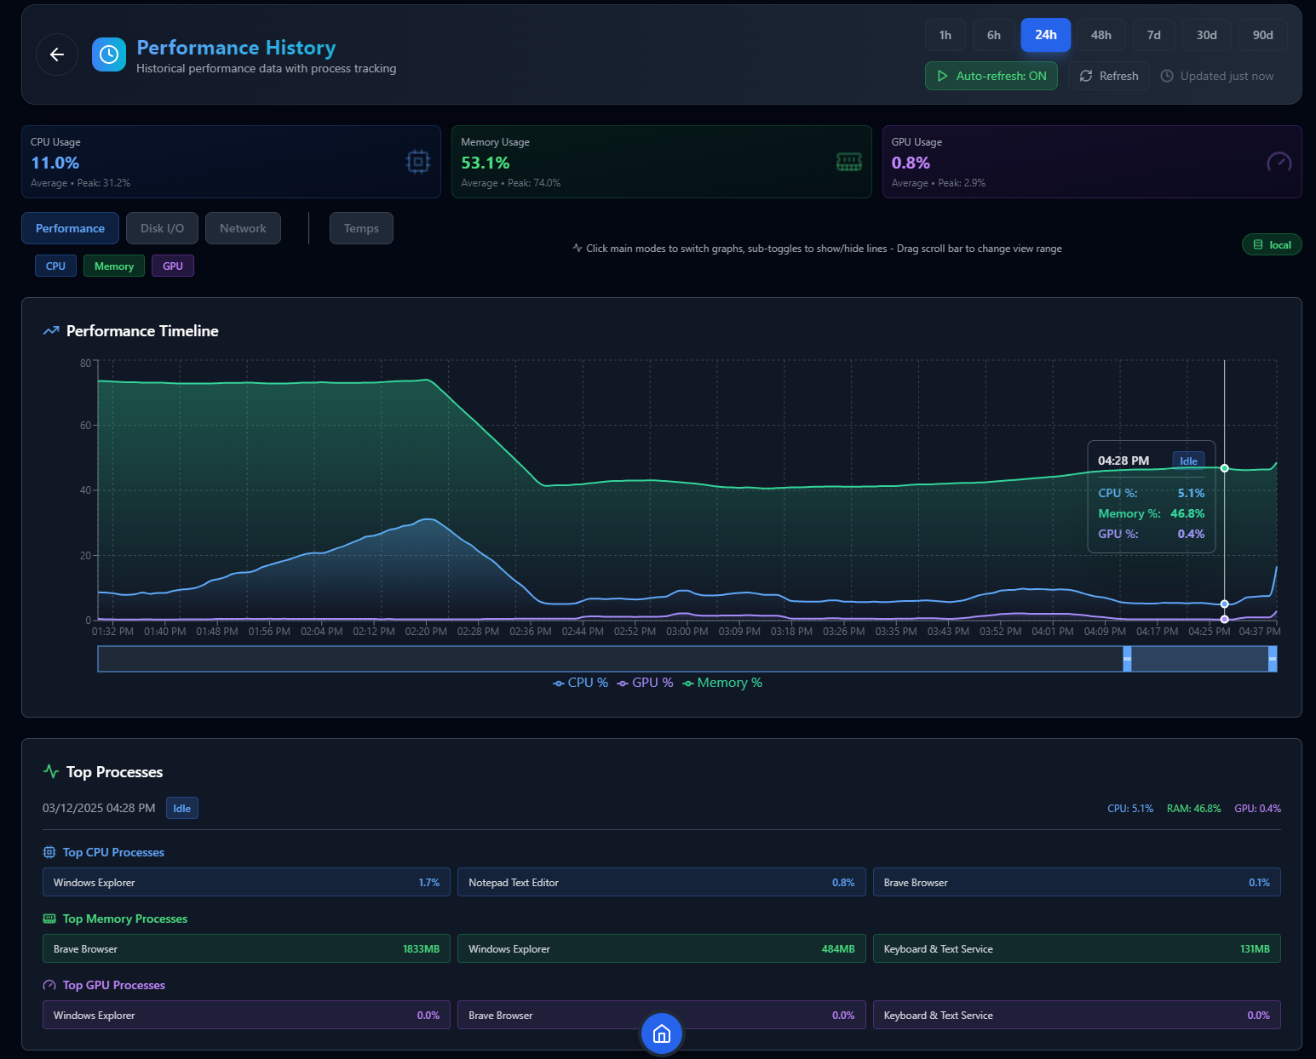The image size is (1316, 1059).
Task: Click the local badge
Action: (x=1272, y=244)
